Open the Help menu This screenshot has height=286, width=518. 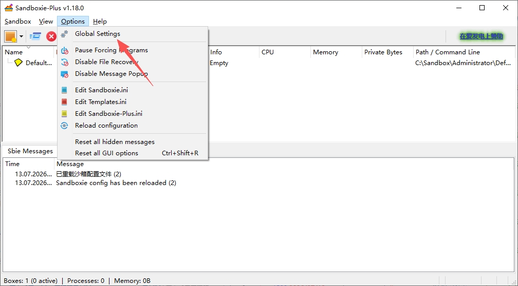100,22
